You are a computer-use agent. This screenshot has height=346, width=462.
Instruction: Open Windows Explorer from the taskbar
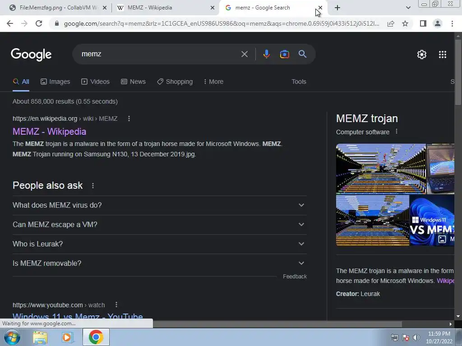[40, 337]
